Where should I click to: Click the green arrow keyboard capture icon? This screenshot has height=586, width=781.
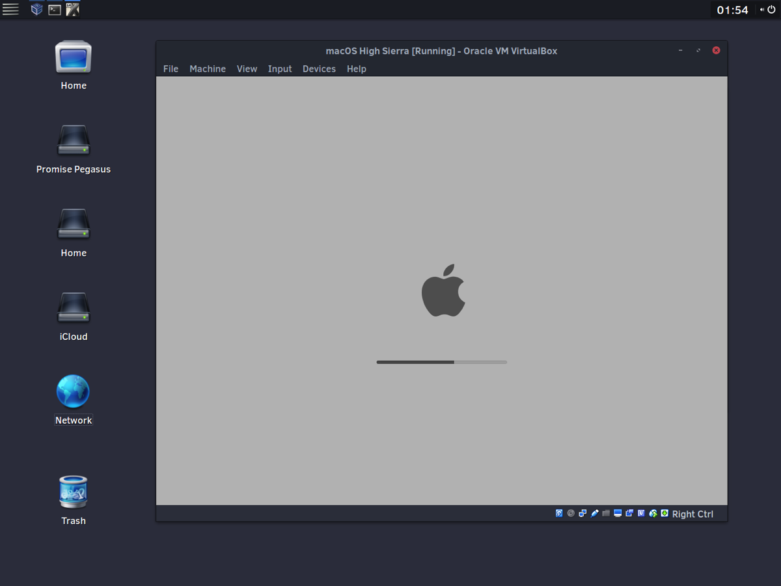click(x=665, y=513)
